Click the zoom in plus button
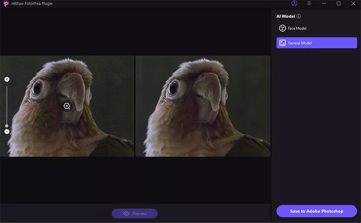This screenshot has width=361, height=223. pos(7,79)
